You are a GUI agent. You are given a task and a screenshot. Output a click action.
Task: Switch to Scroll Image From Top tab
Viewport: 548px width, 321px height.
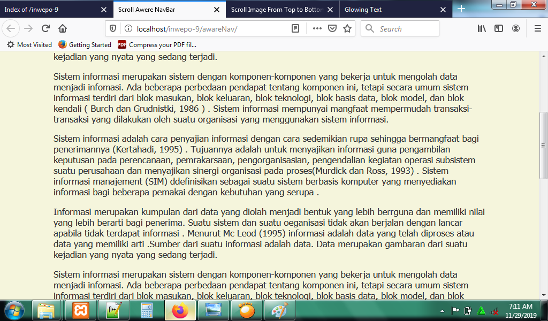click(283, 10)
